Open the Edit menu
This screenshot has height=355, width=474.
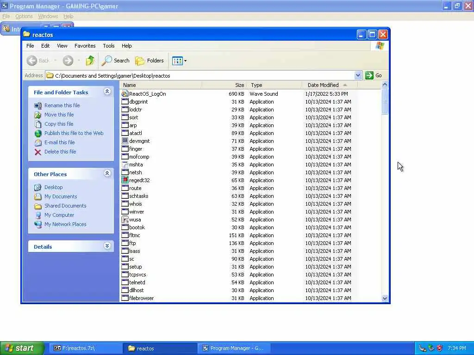45,46
